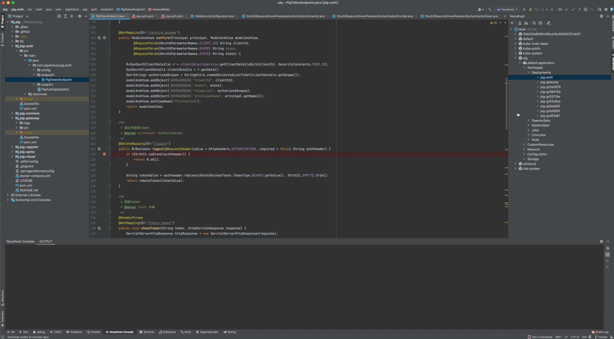Image resolution: width=614 pixels, height=339 pixels.
Task: Commit changes with the green checkmark icon
Action: [x=573, y=10]
